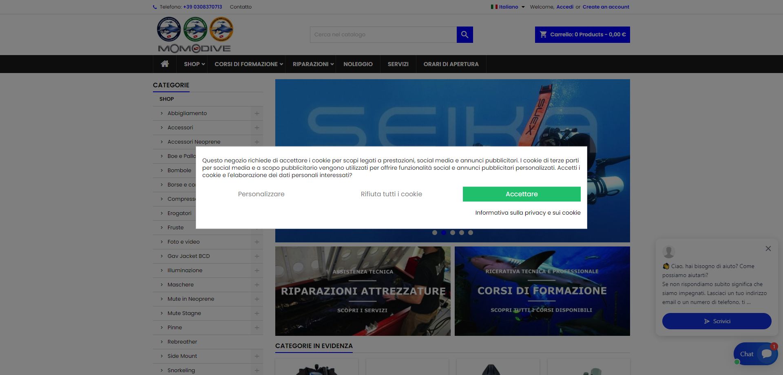Image resolution: width=783 pixels, height=375 pixels.
Task: Select the first slider dot
Action: pyautogui.click(x=435, y=233)
